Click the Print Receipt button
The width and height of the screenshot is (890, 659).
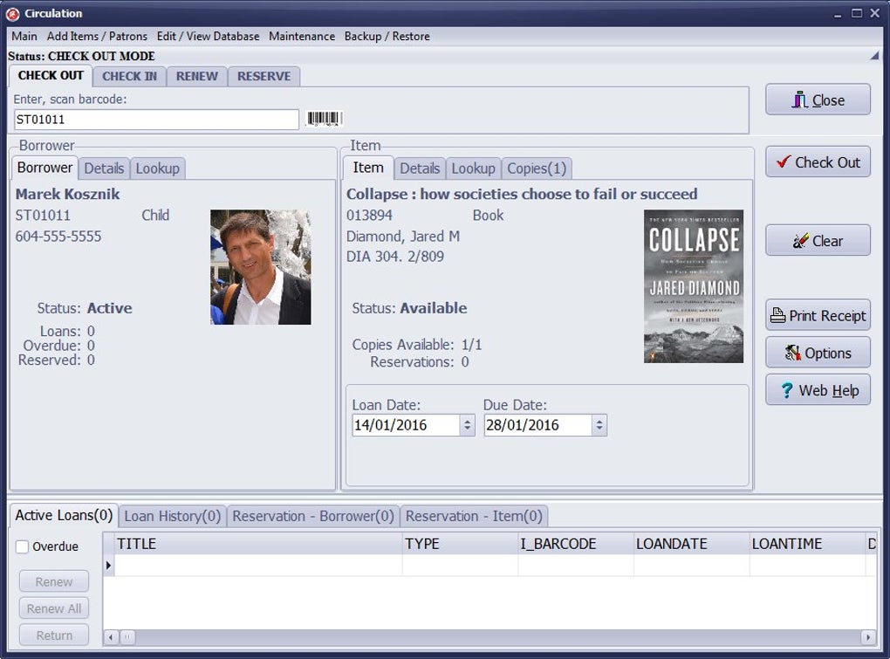coord(818,316)
